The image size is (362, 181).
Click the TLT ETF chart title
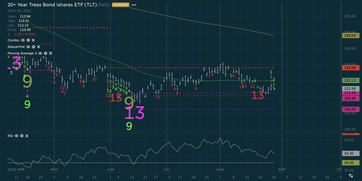tap(52, 5)
